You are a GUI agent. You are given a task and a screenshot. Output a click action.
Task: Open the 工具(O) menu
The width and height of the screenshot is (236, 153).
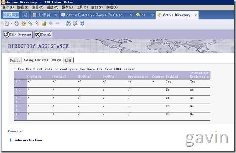[82, 7]
